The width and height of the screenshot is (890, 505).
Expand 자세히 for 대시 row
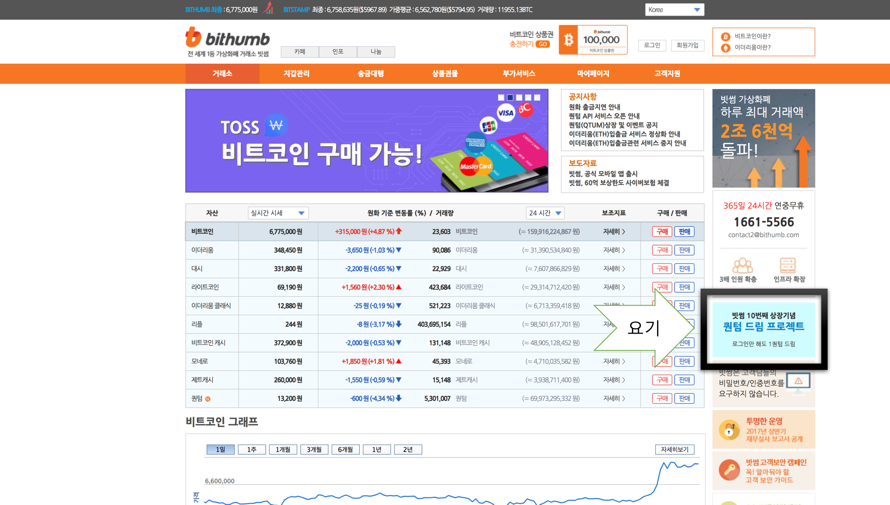pyautogui.click(x=614, y=268)
